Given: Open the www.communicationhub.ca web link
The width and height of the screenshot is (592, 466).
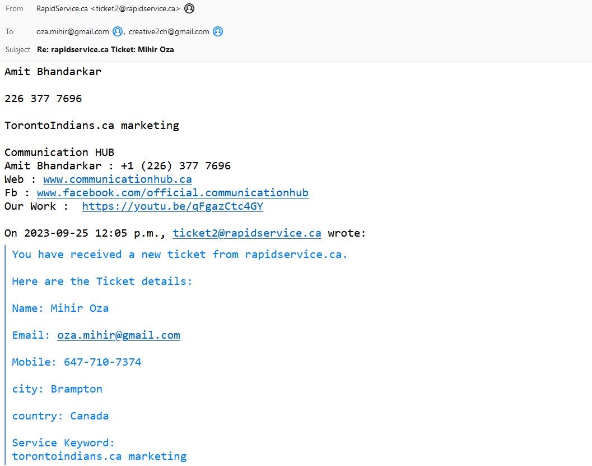Looking at the screenshot, I should (x=117, y=179).
